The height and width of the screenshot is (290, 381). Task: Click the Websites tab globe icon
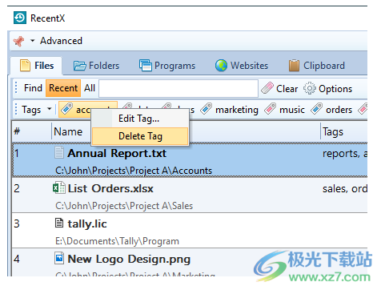point(221,66)
